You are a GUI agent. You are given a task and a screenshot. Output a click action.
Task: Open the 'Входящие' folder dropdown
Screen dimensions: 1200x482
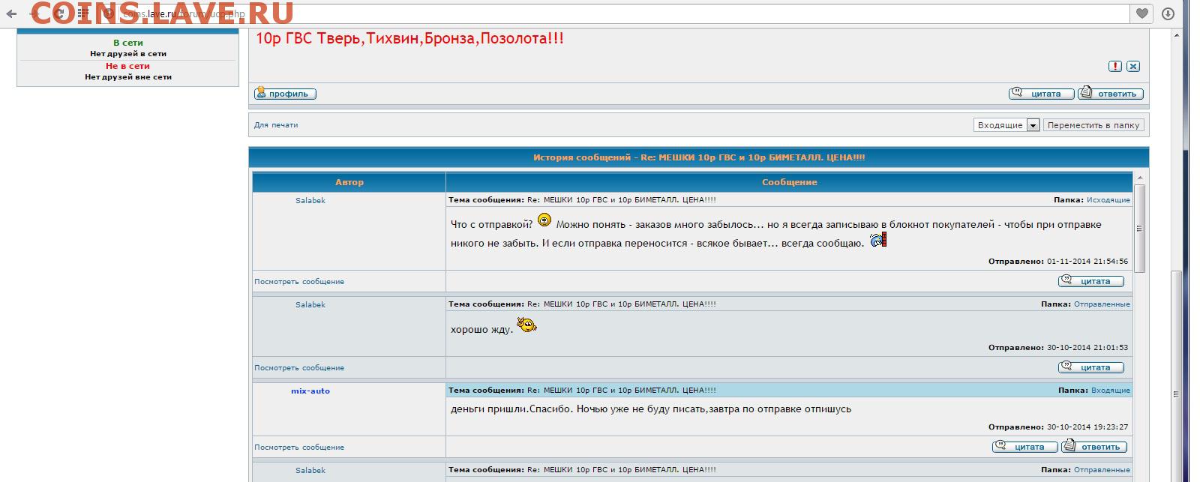[x=1006, y=125]
